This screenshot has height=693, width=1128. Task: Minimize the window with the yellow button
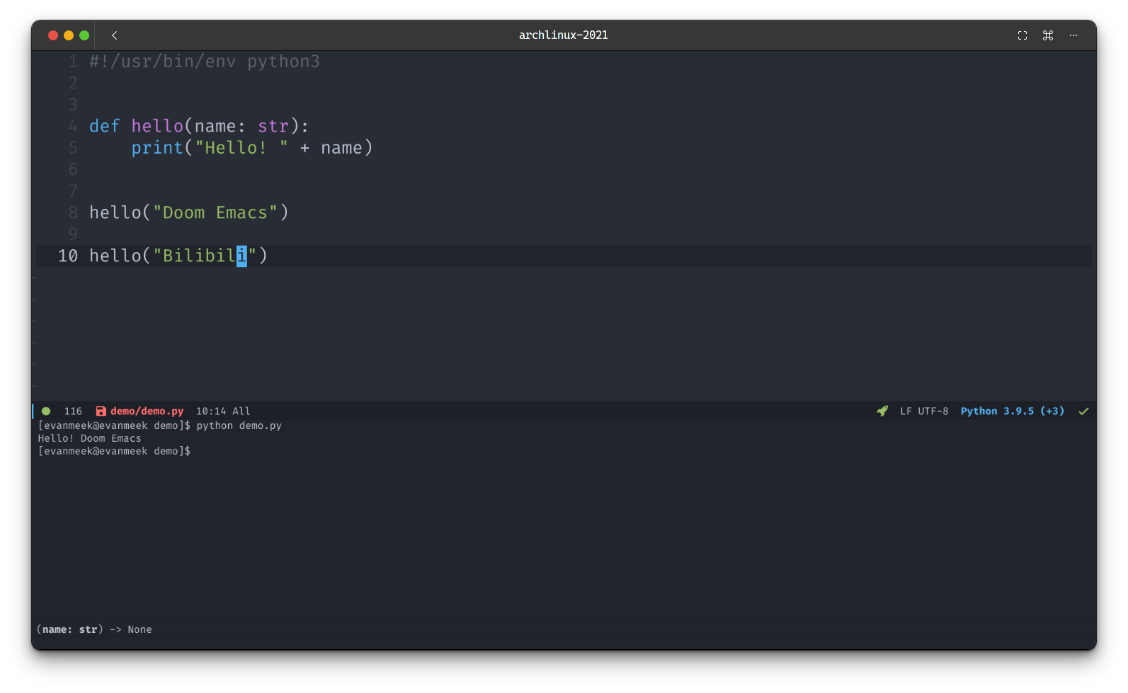(69, 35)
